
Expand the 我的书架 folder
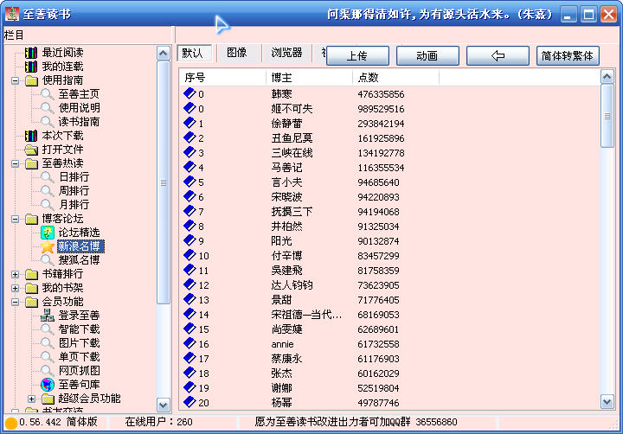pyautogui.click(x=15, y=288)
